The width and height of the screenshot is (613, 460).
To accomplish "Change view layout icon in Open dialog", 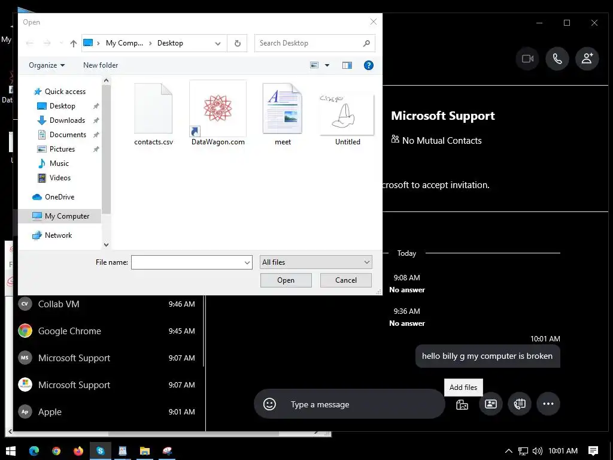I will pos(314,65).
